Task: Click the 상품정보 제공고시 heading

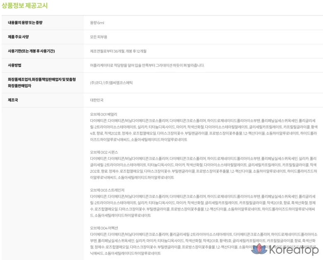Action: click(25, 6)
